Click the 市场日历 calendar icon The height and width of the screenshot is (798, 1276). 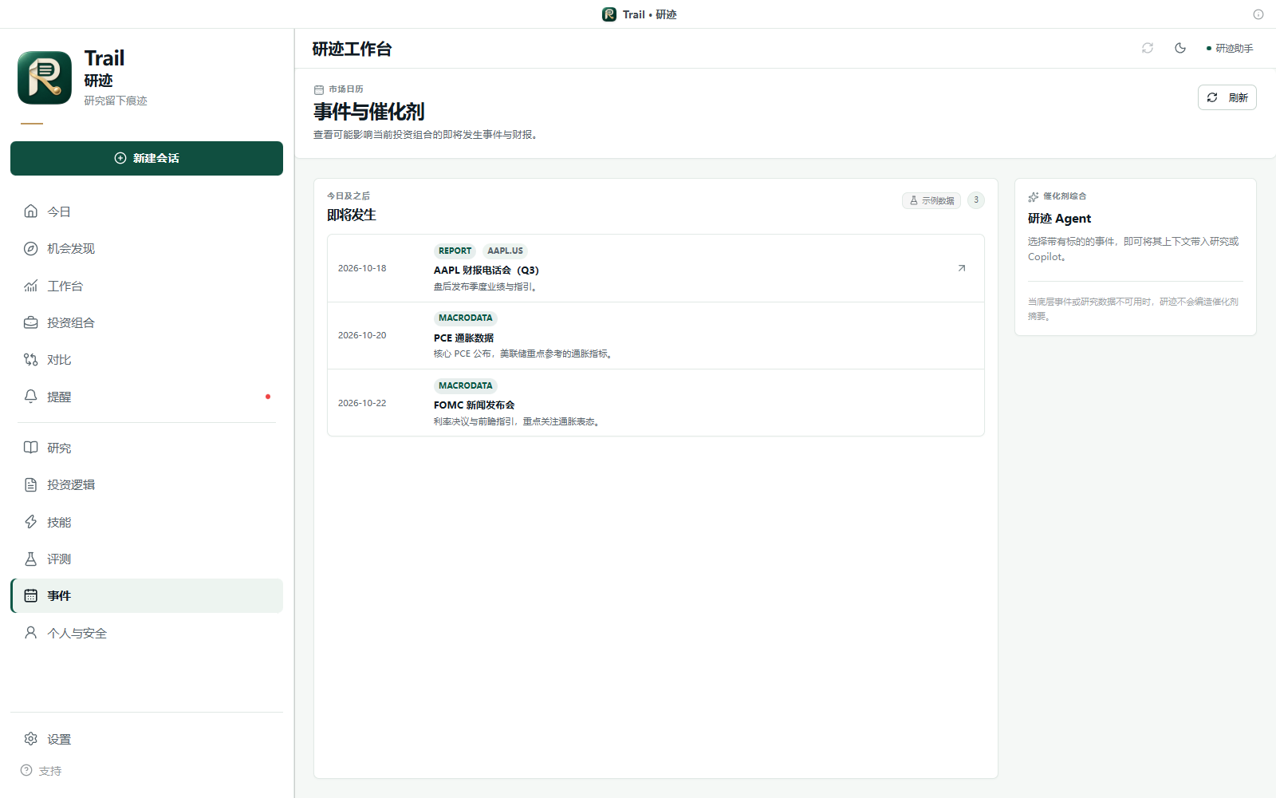[319, 90]
